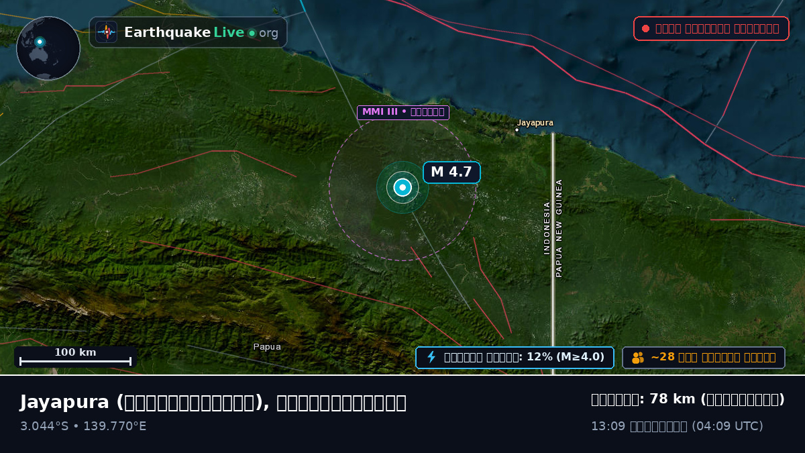Screen dimensions: 805x453
Task: Select the cyan earthquake epicenter marker
Action: (x=402, y=187)
